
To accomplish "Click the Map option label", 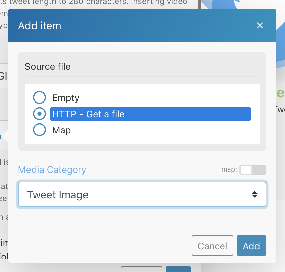I will [x=61, y=130].
